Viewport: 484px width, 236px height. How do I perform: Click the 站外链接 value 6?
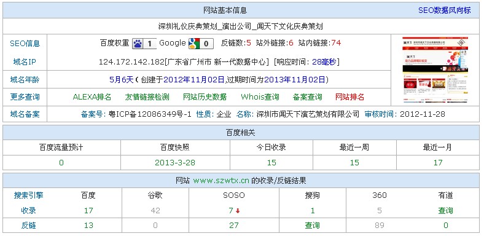coord(291,43)
